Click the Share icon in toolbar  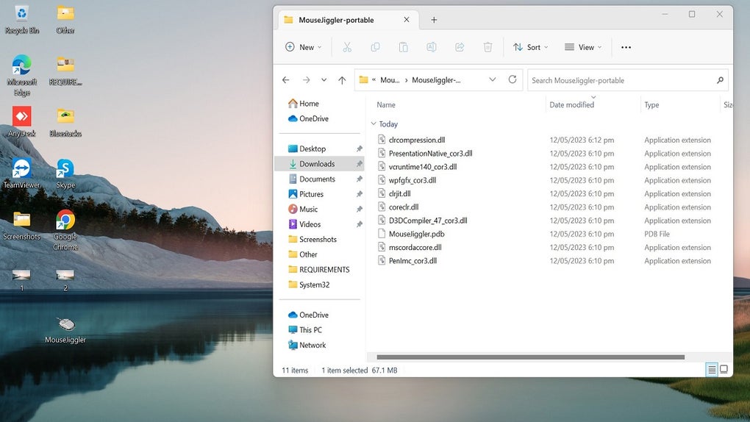(460, 47)
